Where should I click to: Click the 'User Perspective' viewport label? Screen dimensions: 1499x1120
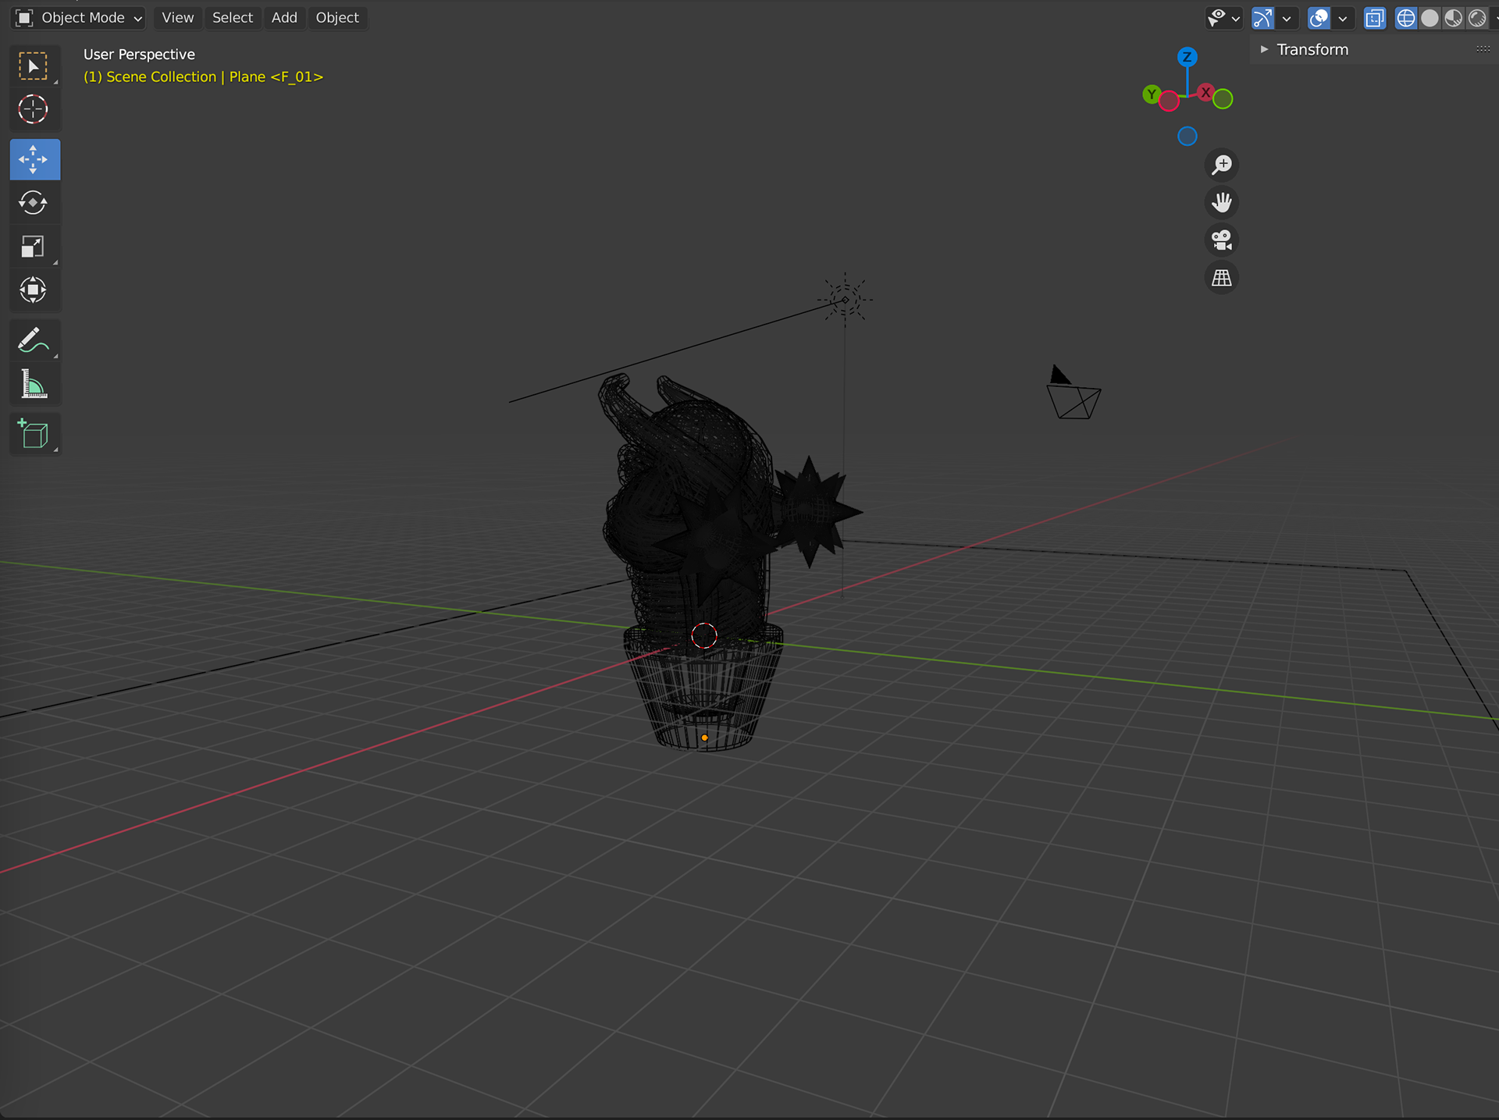(x=139, y=54)
